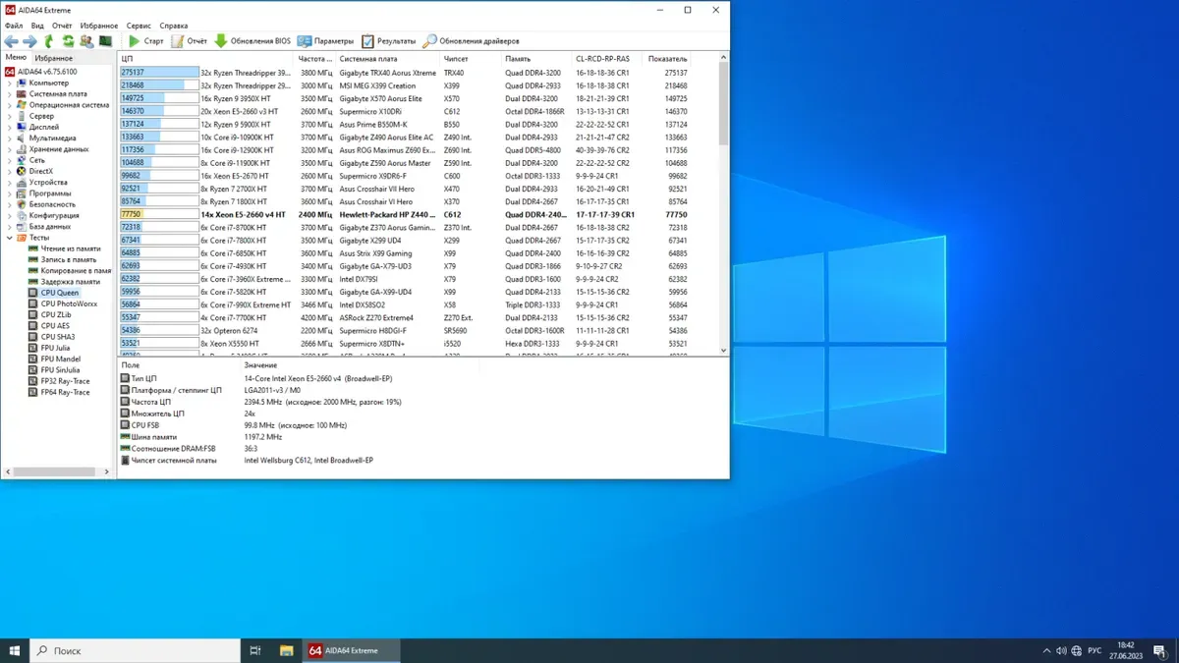Open Обновления драйверов magnifier icon
Screen dimensions: 1179x663
(430, 41)
